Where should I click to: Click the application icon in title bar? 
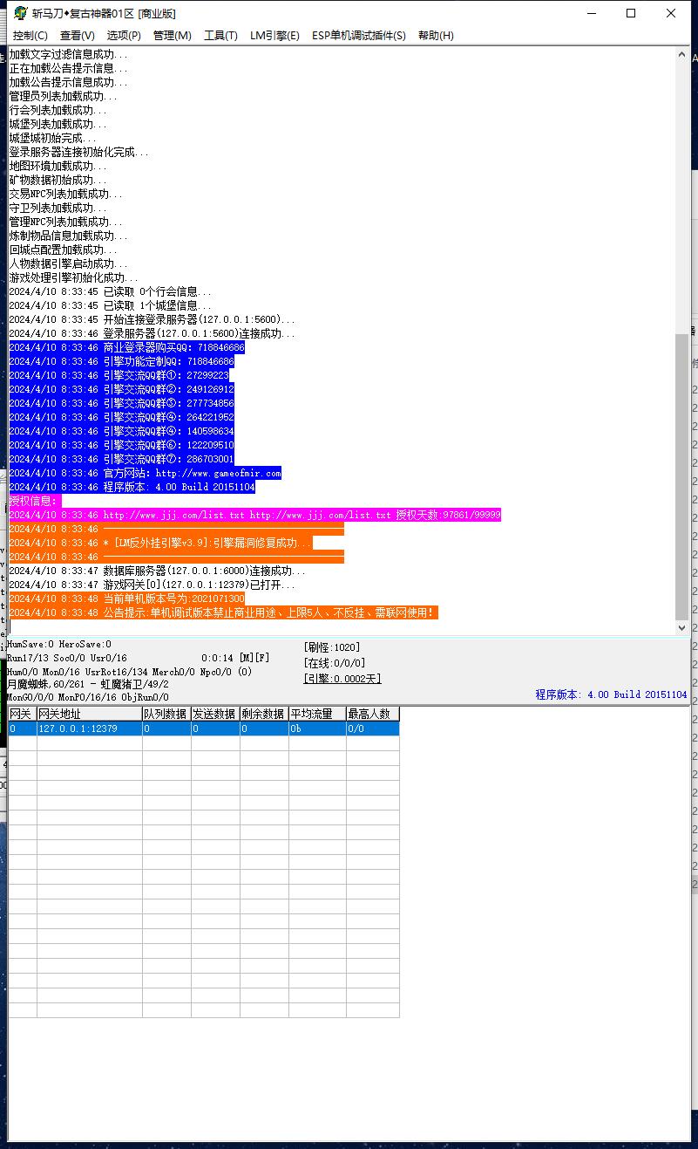[20, 13]
